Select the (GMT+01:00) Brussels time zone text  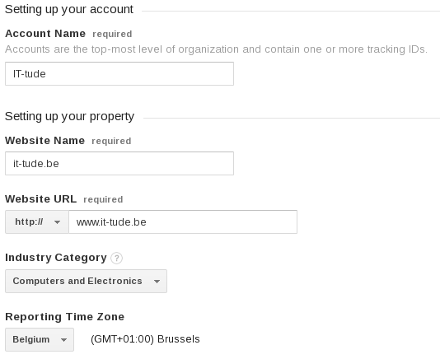(145, 339)
